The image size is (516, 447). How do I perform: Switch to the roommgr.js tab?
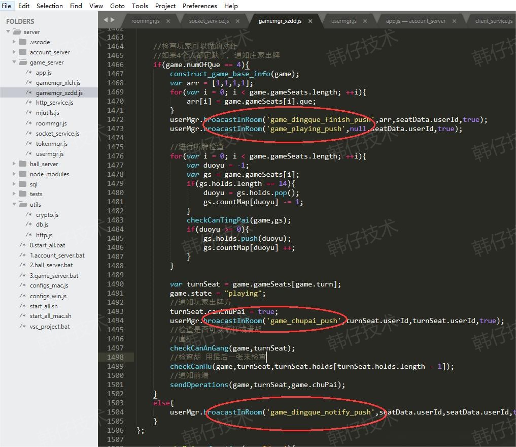pyautogui.click(x=146, y=21)
